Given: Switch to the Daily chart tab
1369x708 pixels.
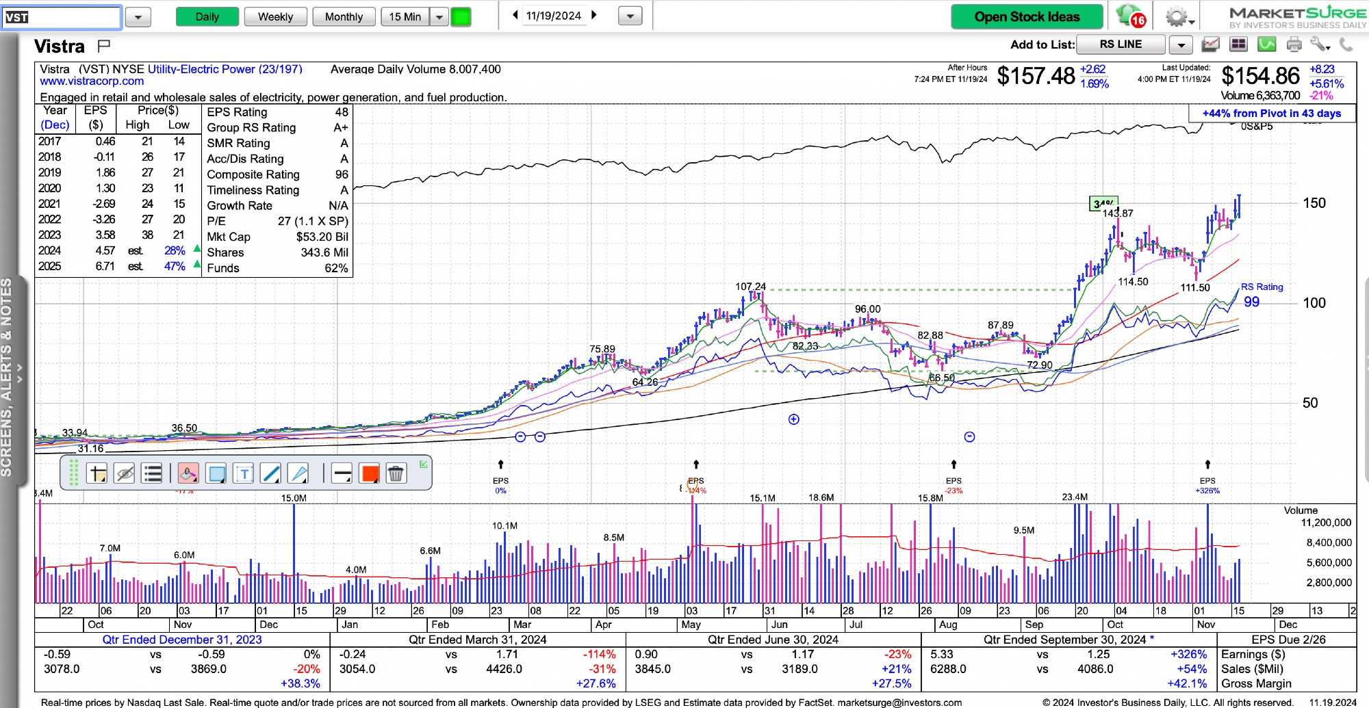Looking at the screenshot, I should 207,16.
